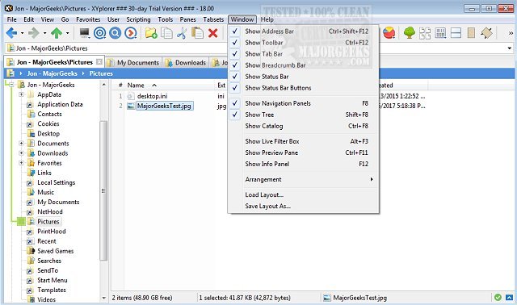Screen dimensions: 517x305
Task: Click the green Up folder arrow
Action: tap(57, 33)
